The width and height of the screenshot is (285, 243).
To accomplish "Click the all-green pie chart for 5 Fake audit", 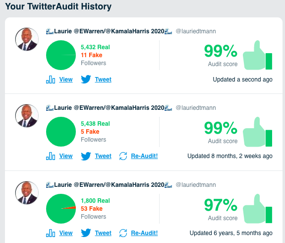I will pos(61,132).
